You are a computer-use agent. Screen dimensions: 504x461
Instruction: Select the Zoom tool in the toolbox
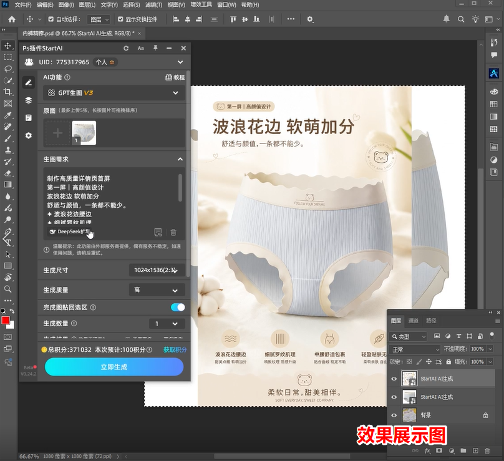7,289
